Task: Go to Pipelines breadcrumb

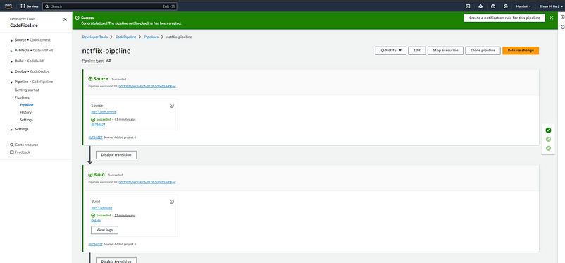Action: [x=151, y=37]
